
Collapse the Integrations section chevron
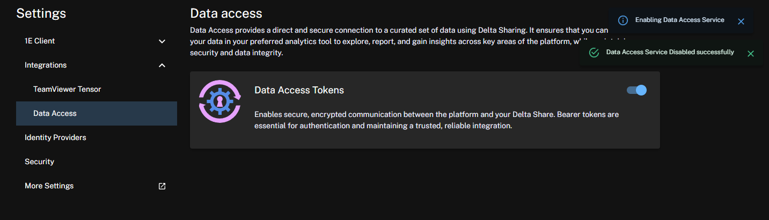tap(162, 65)
